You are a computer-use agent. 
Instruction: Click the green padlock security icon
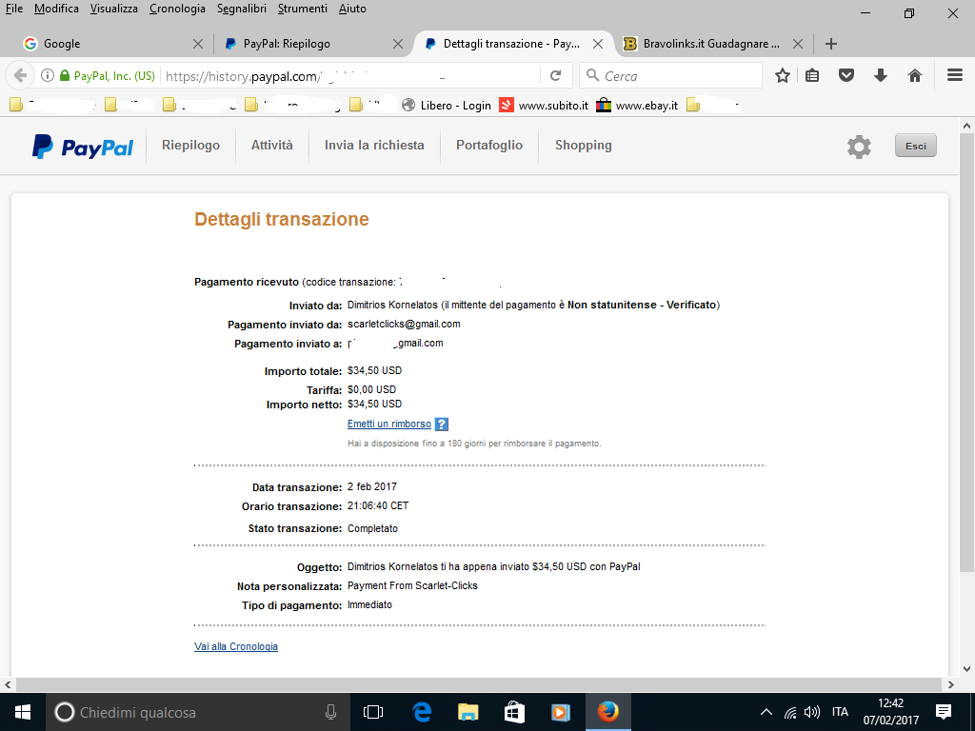tap(65, 76)
